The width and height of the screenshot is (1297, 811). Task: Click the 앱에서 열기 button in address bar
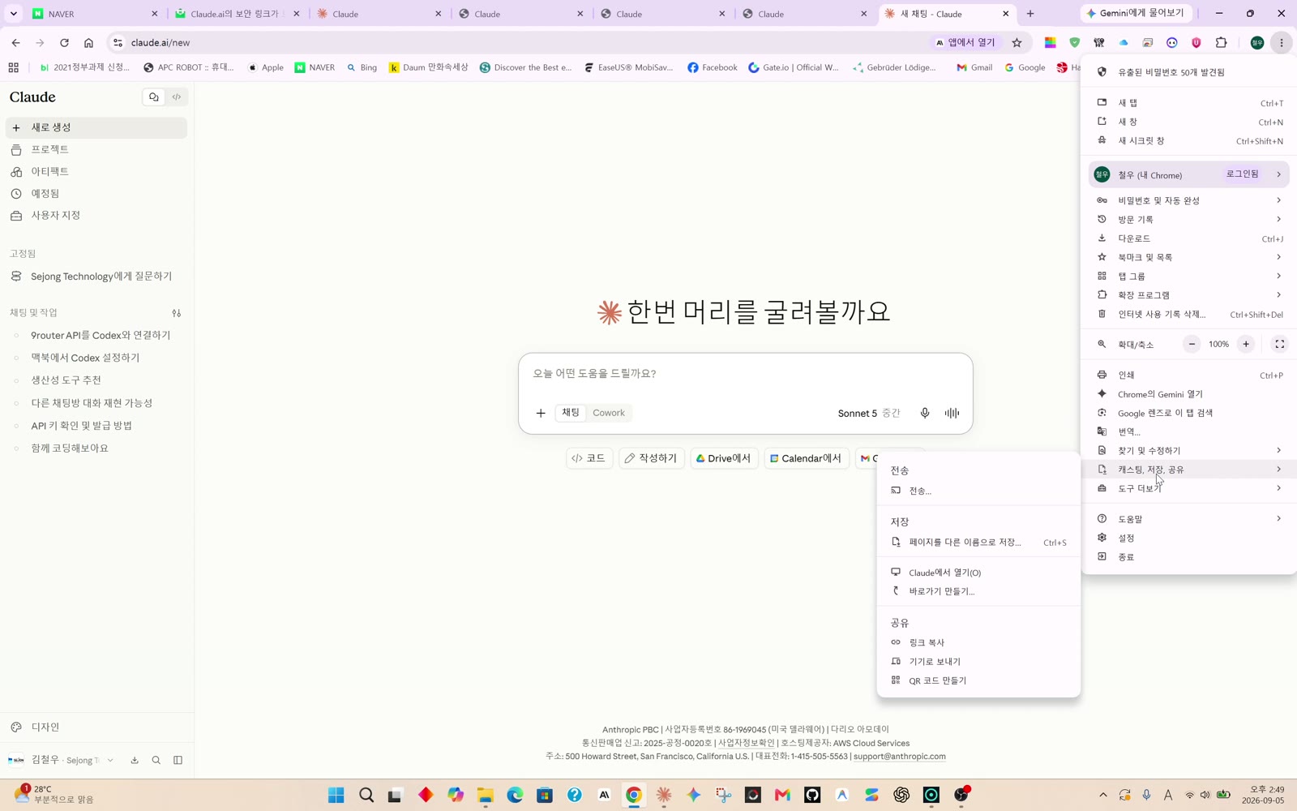pyautogui.click(x=965, y=43)
